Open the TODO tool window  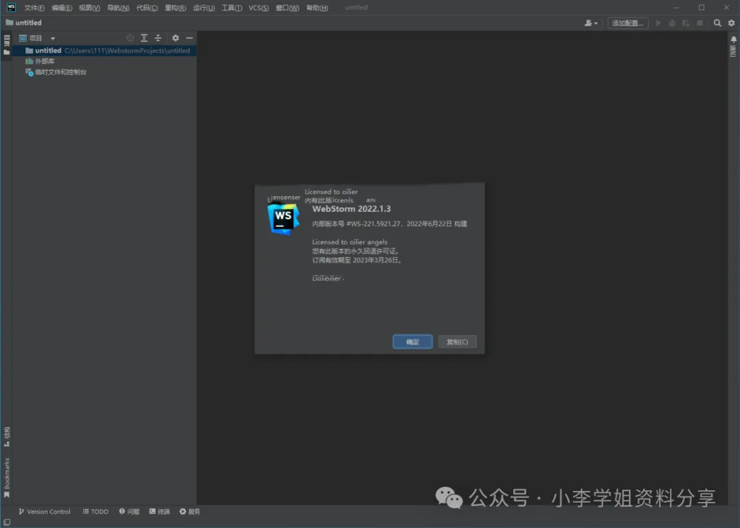[x=96, y=512]
